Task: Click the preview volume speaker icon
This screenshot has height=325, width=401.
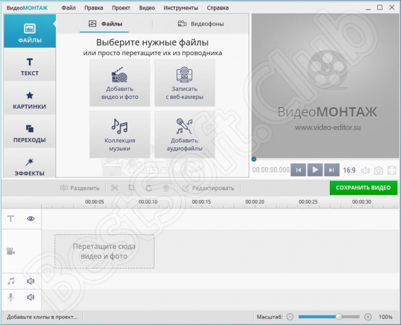Action: [x=365, y=171]
